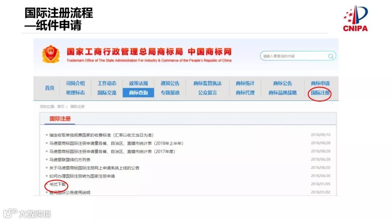Click the date 2018/06/20
Image resolution: width=392 pixels, height=221 pixels.
click(x=320, y=168)
